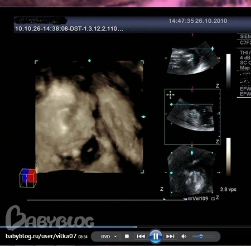Select the bottom ultrasound plane view
Viewport: 251px width, 246px height.
pos(192,171)
